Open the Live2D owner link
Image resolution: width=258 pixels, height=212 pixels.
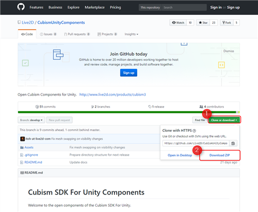pos(28,23)
